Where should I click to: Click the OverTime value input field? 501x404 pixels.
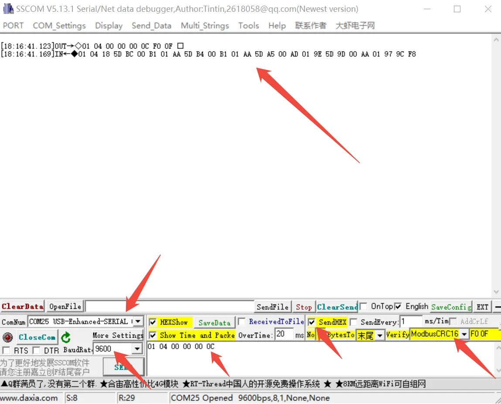pyautogui.click(x=284, y=335)
